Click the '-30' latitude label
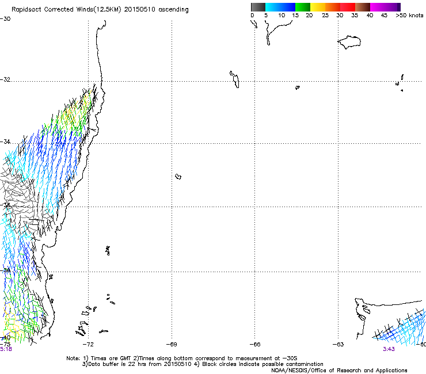Viewport: 426px width, 374px height. [5, 19]
